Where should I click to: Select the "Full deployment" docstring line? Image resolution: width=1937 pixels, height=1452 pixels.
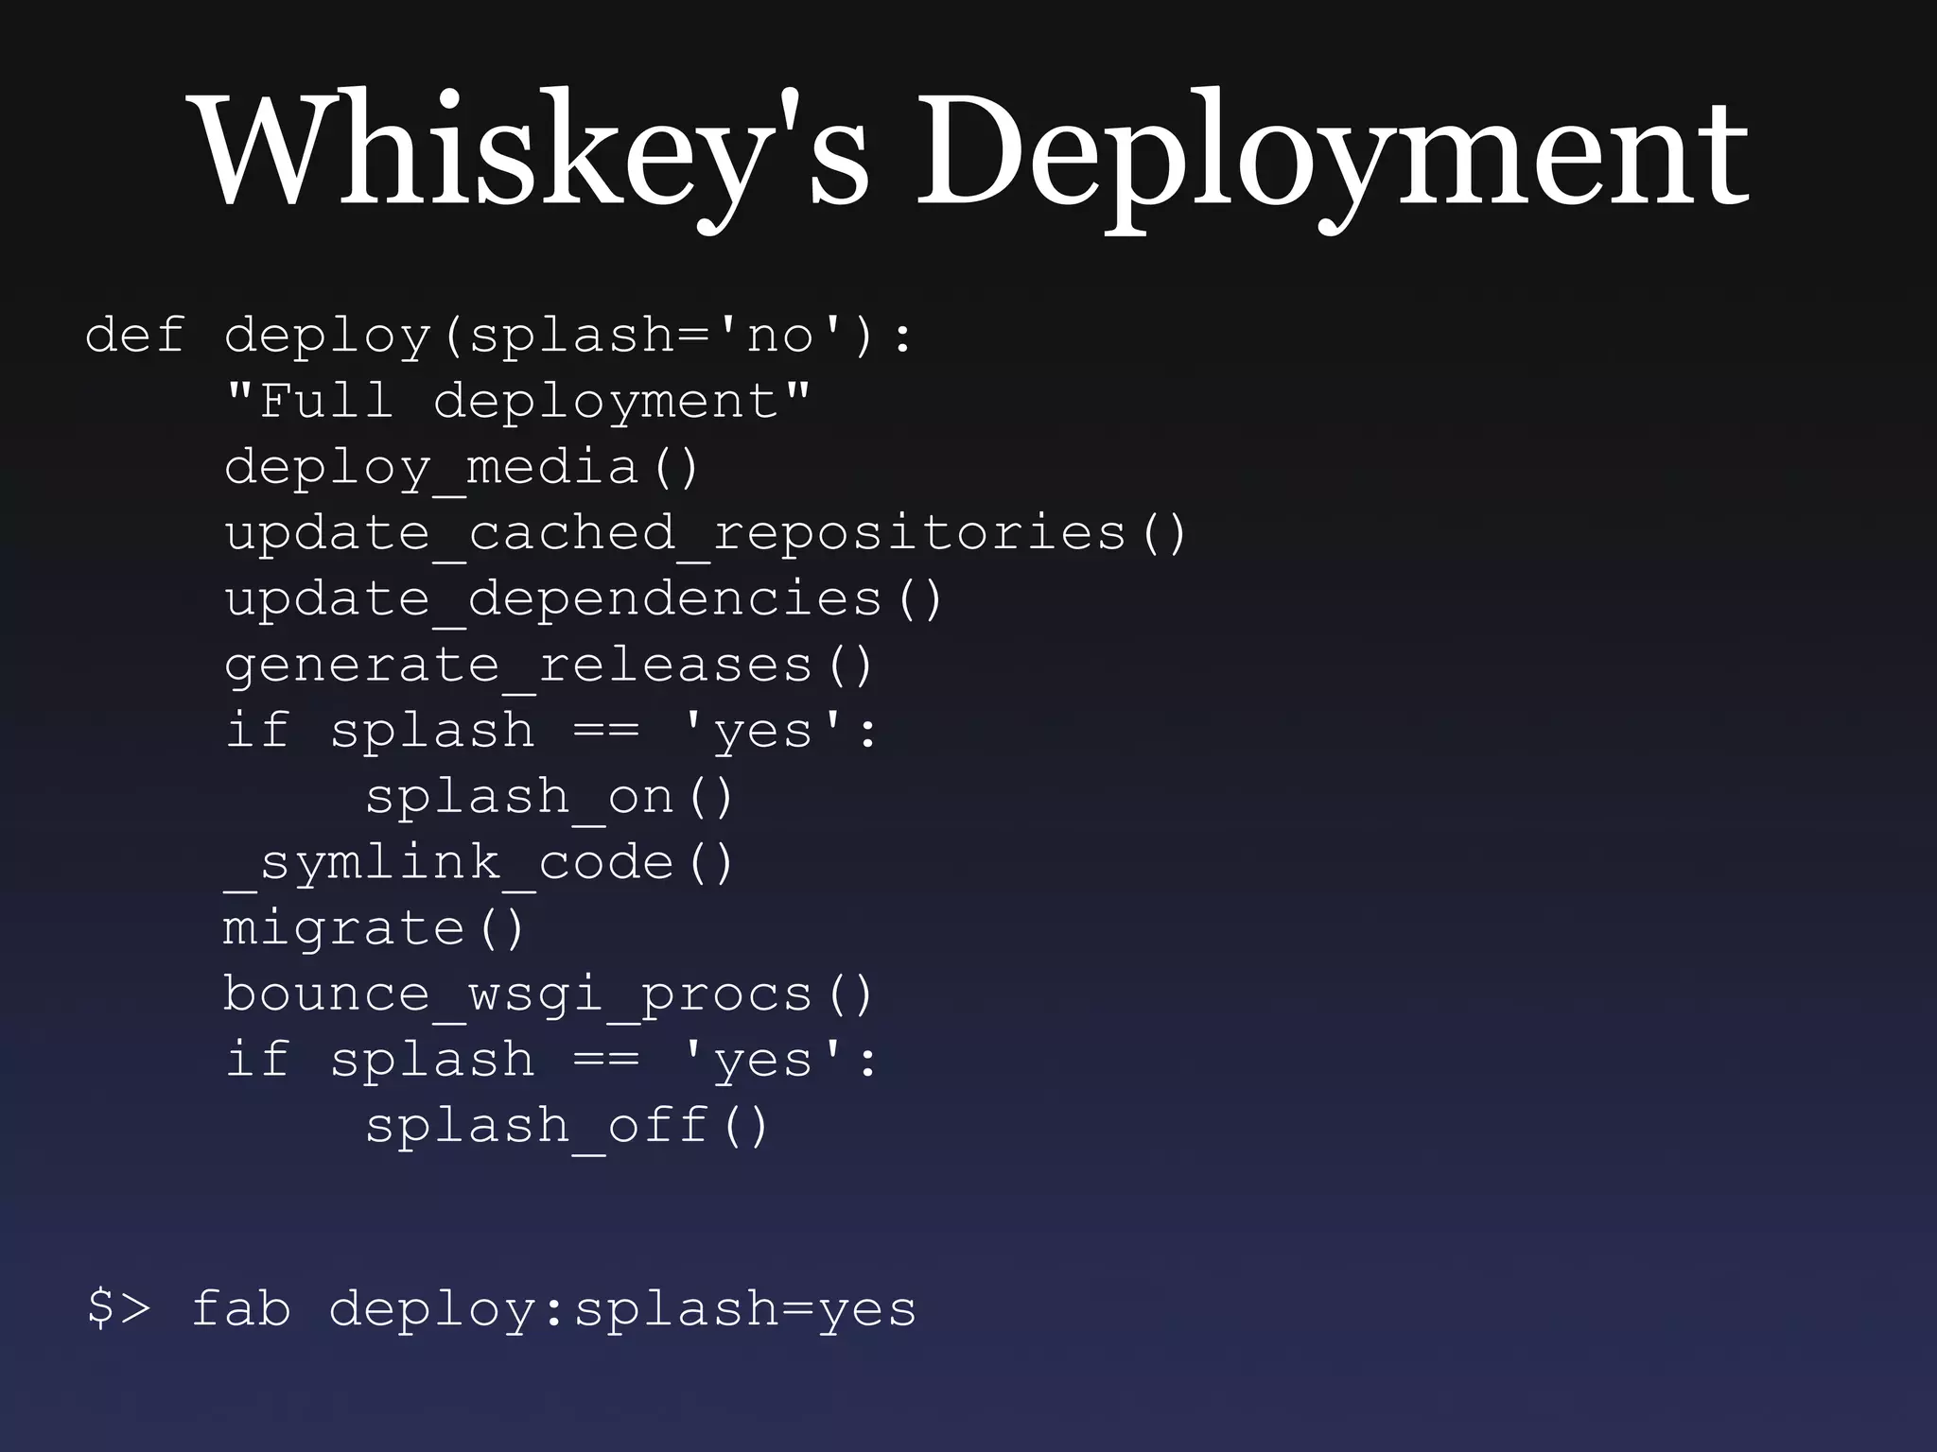(517, 401)
